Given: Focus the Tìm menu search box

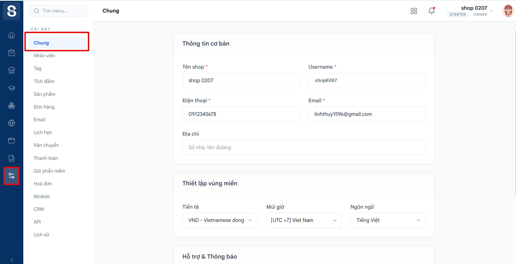Looking at the screenshot, I should coord(58,11).
